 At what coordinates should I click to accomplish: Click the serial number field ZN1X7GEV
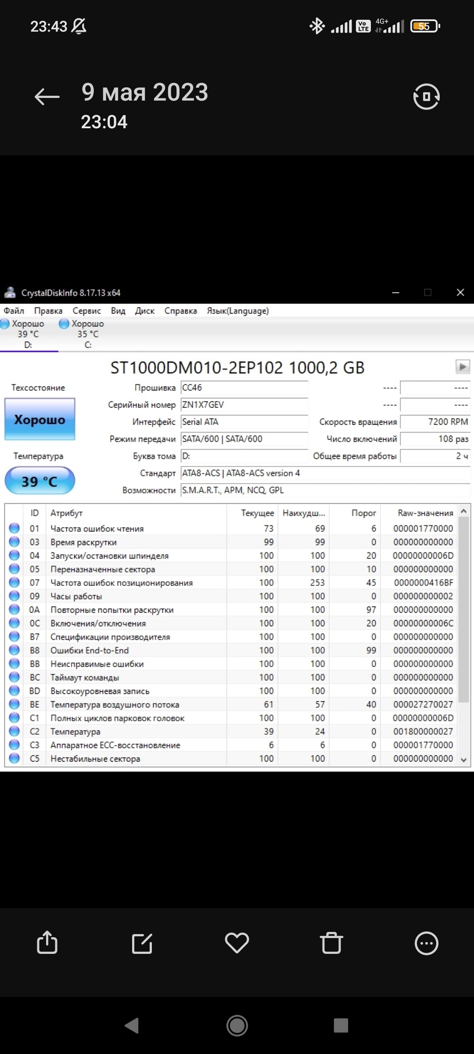(244, 405)
